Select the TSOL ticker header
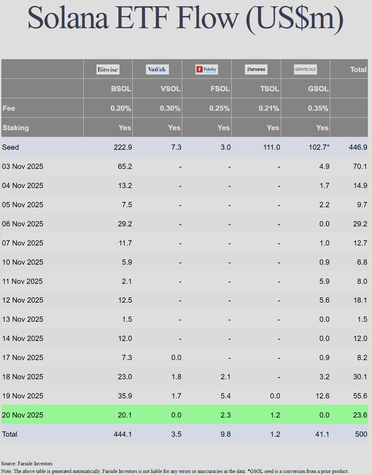Image resolution: width=372 pixels, height=475 pixels. 270,89
